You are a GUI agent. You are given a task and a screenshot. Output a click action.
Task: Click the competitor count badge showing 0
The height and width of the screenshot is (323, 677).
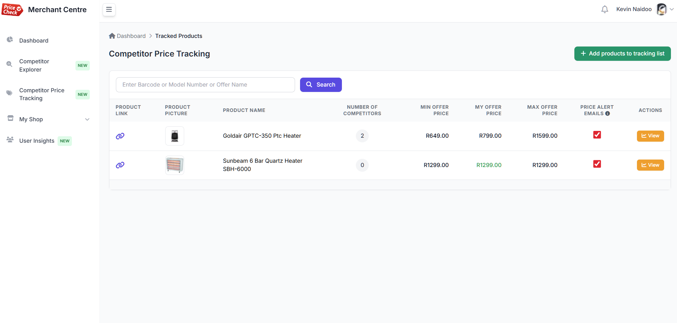(x=362, y=165)
